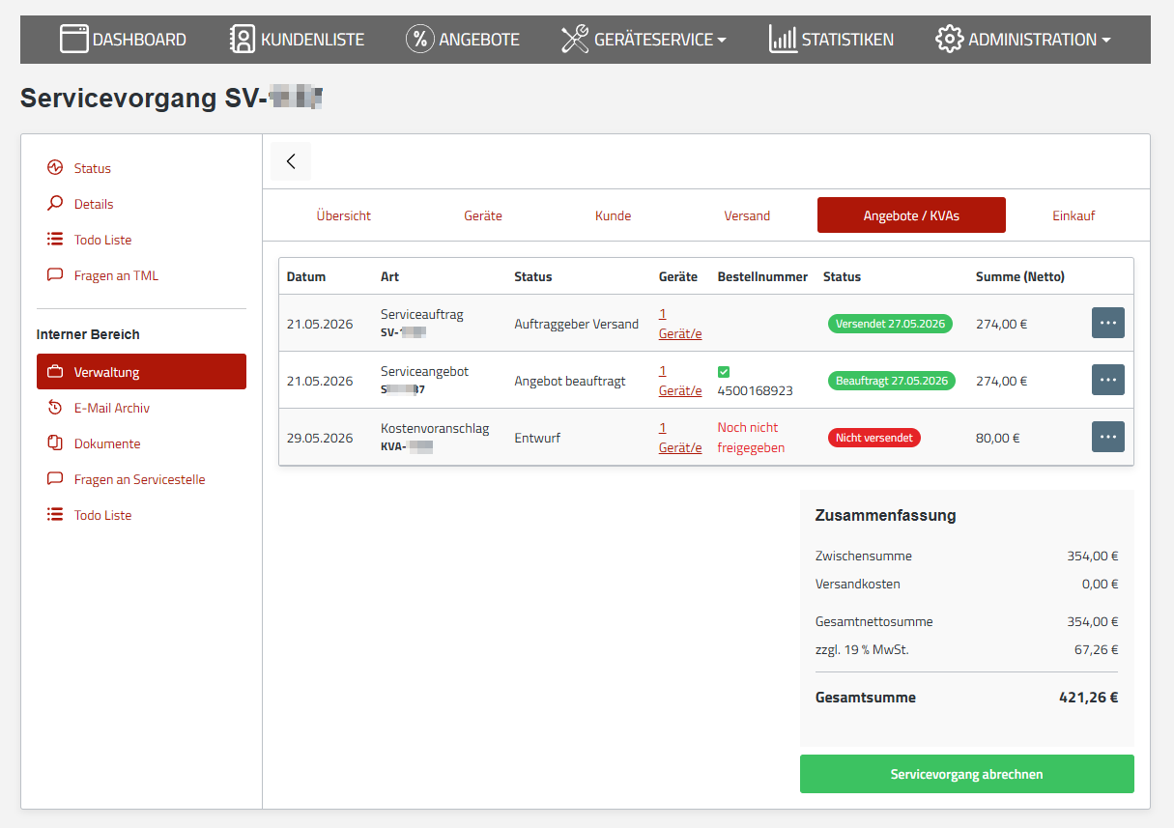This screenshot has width=1174, height=828.
Task: Click the Details magnifier icon
Action: pyautogui.click(x=55, y=204)
